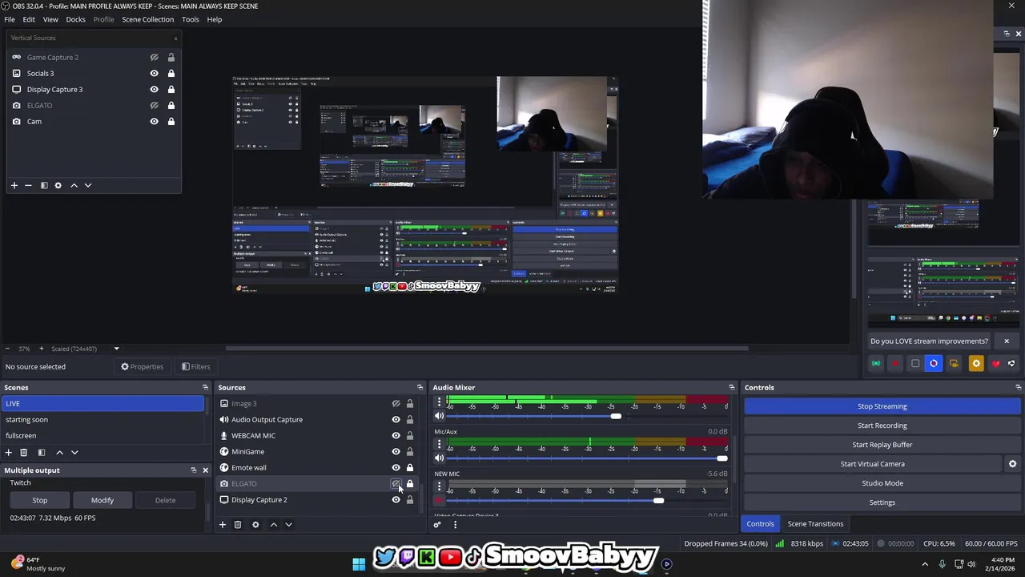Hide the Emote wall source
1025x577 pixels.
coord(396,467)
